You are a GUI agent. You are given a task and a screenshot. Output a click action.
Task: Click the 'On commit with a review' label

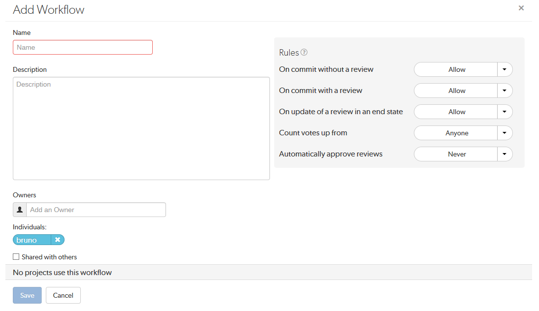[321, 91]
